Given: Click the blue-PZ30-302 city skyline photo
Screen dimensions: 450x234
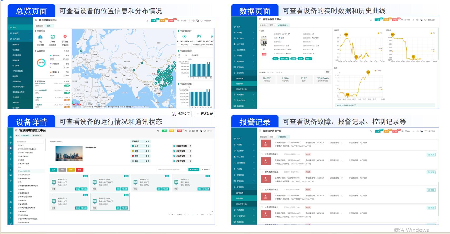Looking at the screenshot, I should pos(69,153).
